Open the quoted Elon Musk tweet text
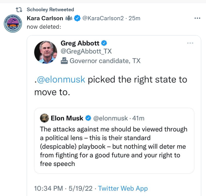This screenshot has width=206, height=196. pyautogui.click(x=113, y=146)
